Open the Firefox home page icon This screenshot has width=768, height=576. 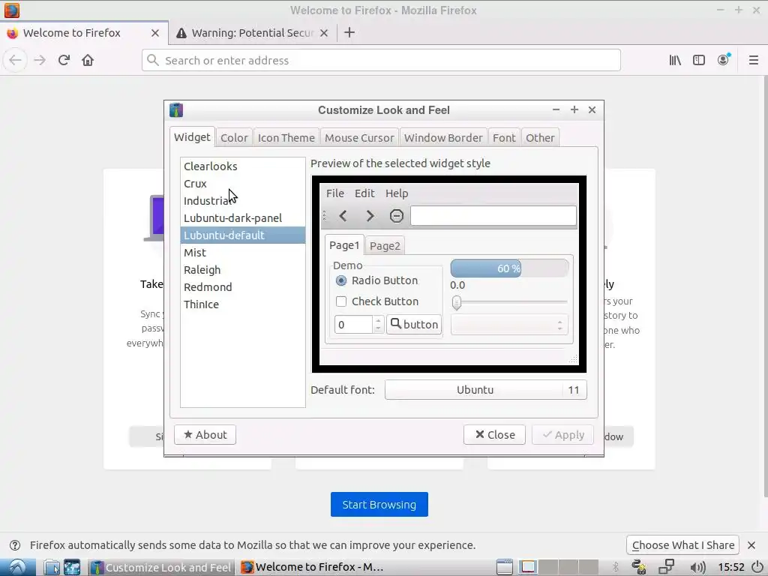[x=88, y=60]
